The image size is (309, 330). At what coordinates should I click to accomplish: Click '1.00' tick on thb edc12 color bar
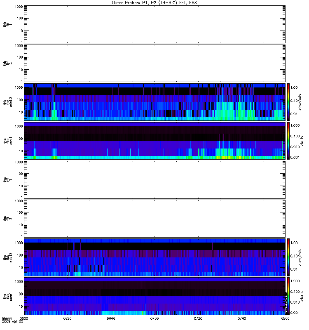294,87
